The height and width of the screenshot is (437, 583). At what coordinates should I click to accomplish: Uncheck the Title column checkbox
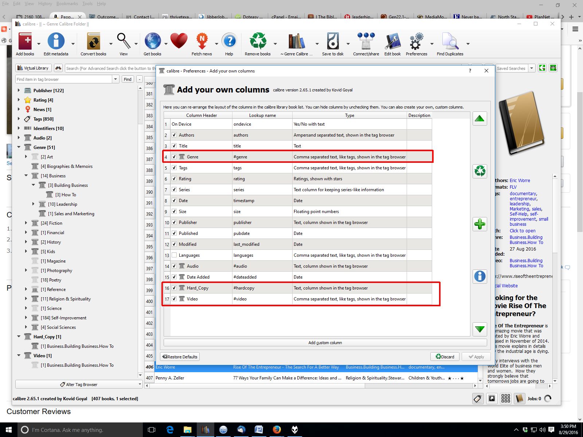pos(174,146)
